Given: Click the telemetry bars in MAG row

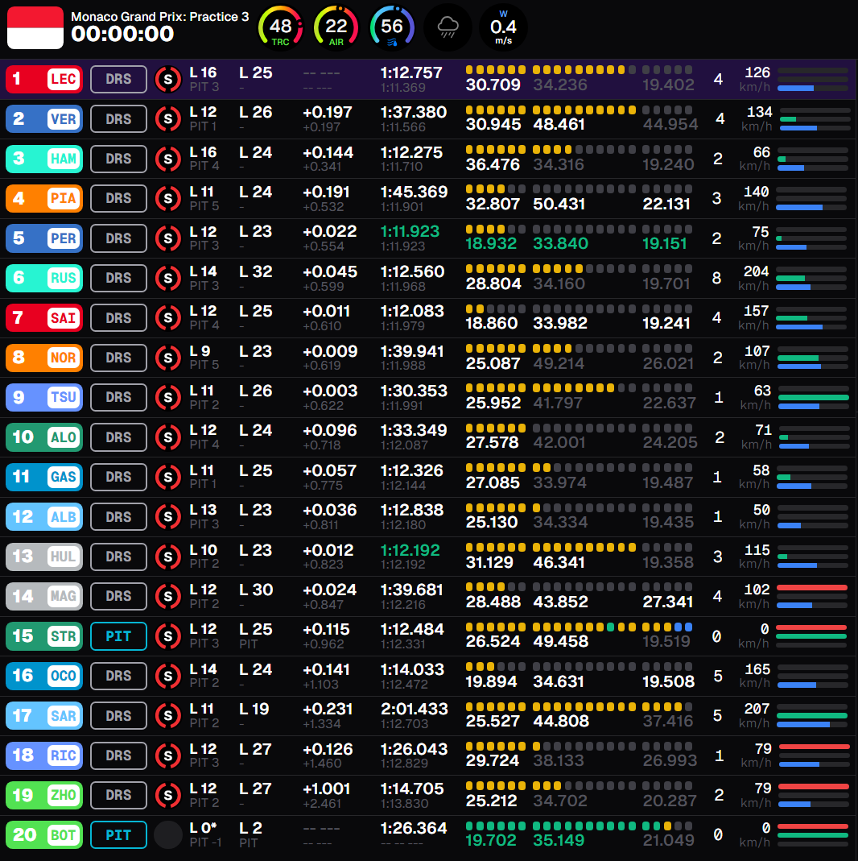Looking at the screenshot, I should [812, 596].
